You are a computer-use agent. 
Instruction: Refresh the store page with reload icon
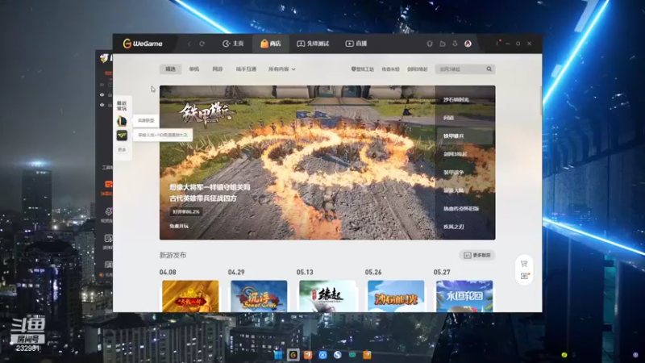[202, 44]
